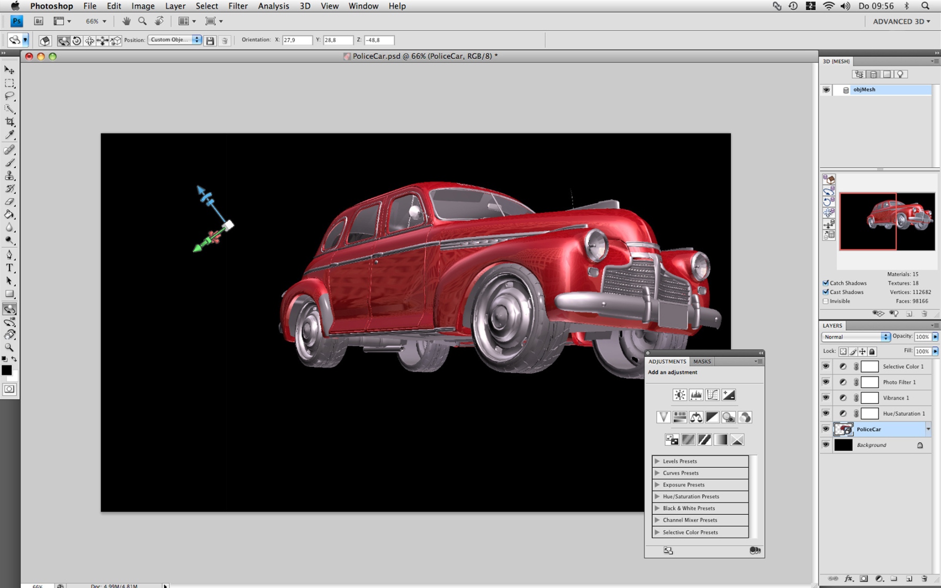Select the Eyedropper tool
This screenshot has height=588, width=941.
[x=10, y=135]
